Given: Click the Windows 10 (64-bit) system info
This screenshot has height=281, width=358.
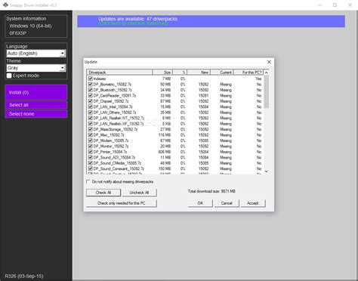Looking at the screenshot, I should 30,26.
